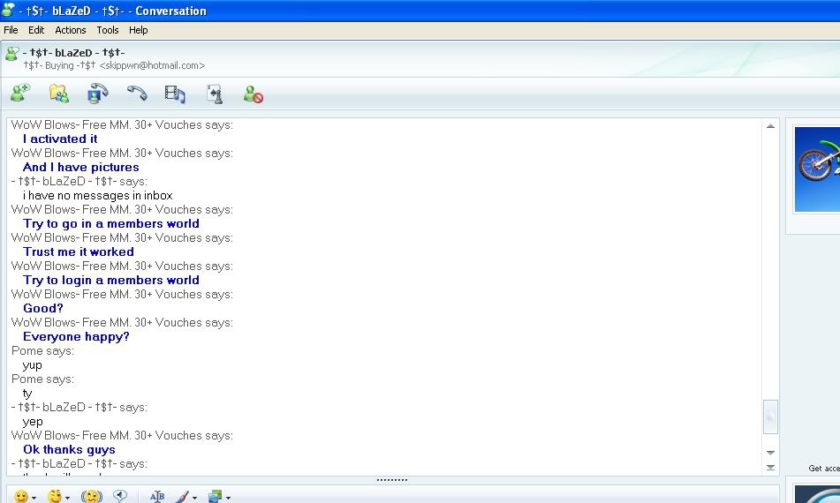Image resolution: width=840 pixels, height=503 pixels.
Task: Click the message 'Try to login a members world'
Action: 111,281
